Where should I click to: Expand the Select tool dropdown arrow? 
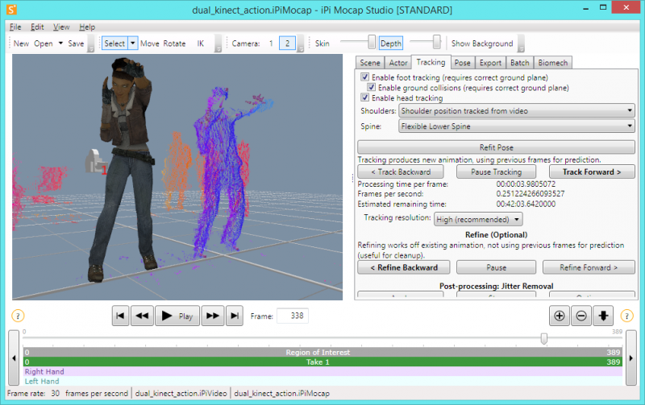133,43
